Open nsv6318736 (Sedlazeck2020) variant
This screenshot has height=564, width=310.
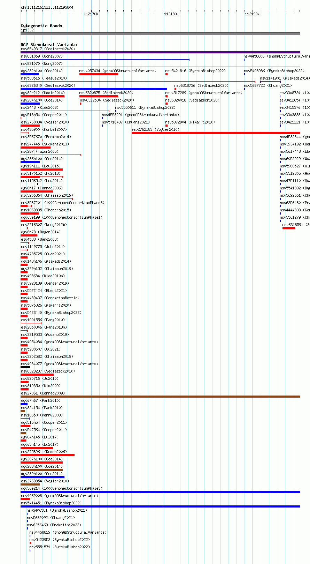(x=201, y=85)
